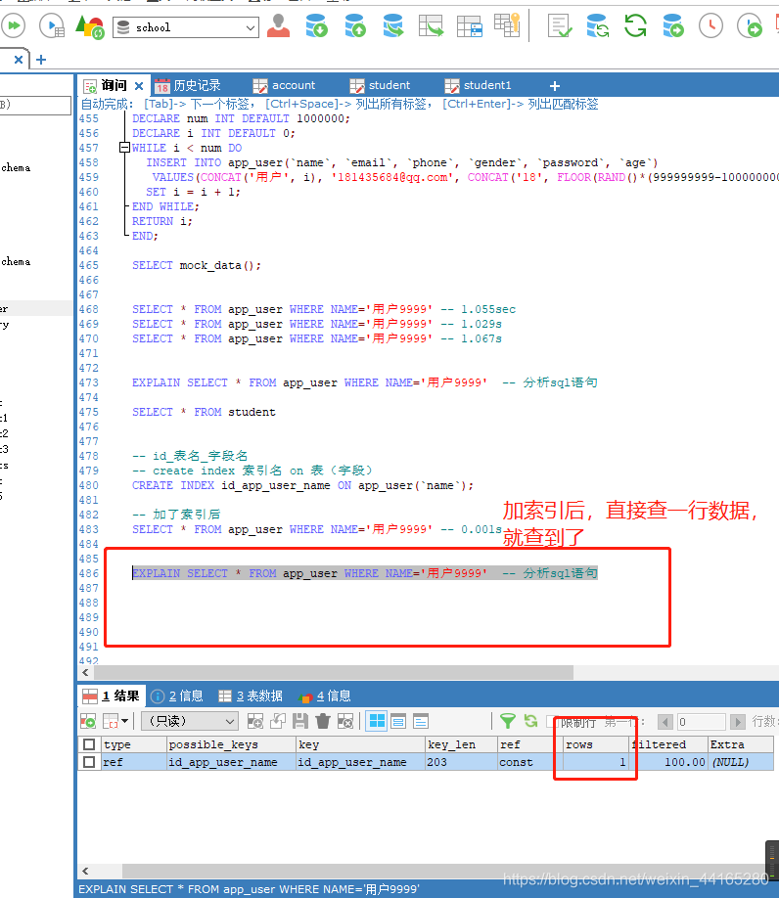Click the 'rows' column header
779x898 pixels.
coord(595,744)
